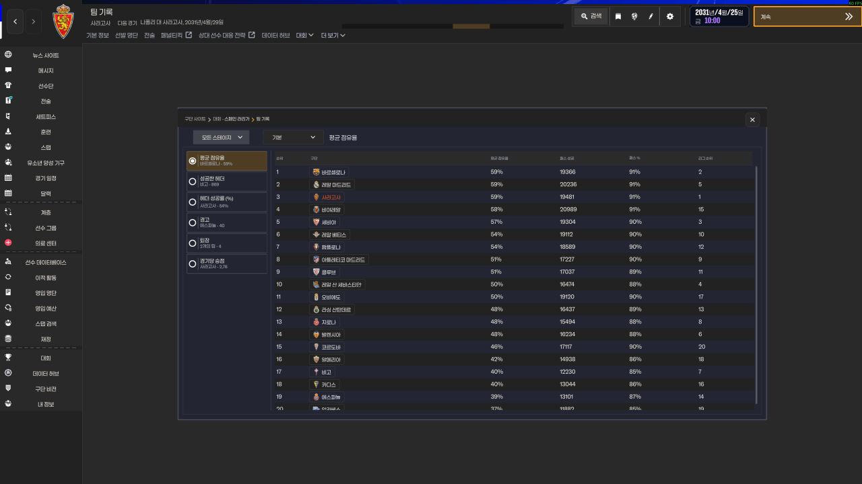The image size is (862, 484).
Task: Open the 기본 정보 tab
Action: 98,35
